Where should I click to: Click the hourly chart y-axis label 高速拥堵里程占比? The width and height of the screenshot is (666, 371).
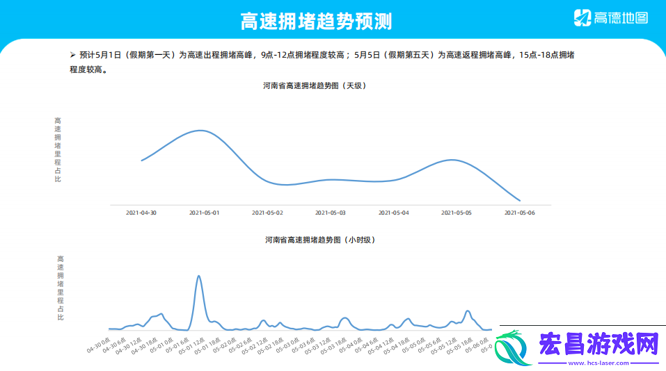click(x=61, y=288)
